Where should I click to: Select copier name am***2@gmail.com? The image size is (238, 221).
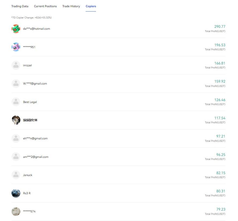[x=36, y=157]
